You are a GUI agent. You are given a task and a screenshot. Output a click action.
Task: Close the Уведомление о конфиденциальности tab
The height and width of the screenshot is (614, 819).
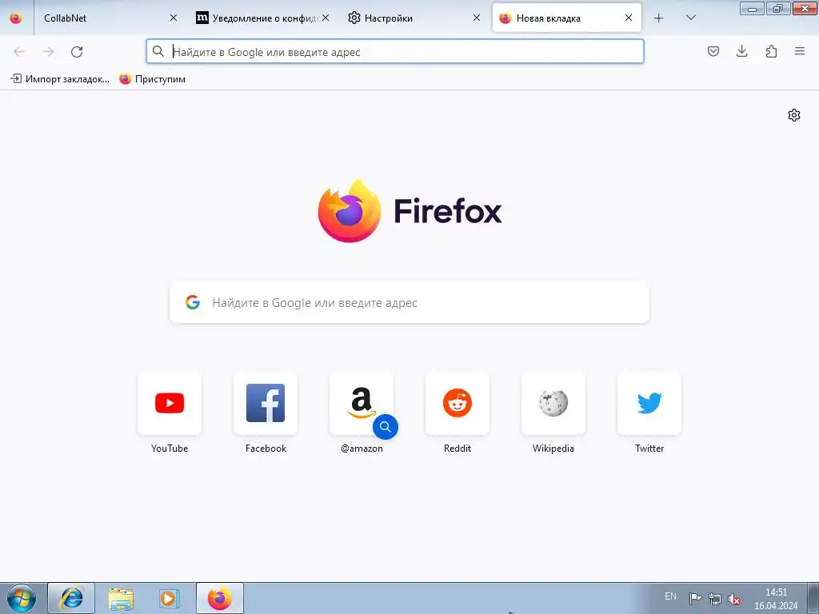(x=326, y=18)
